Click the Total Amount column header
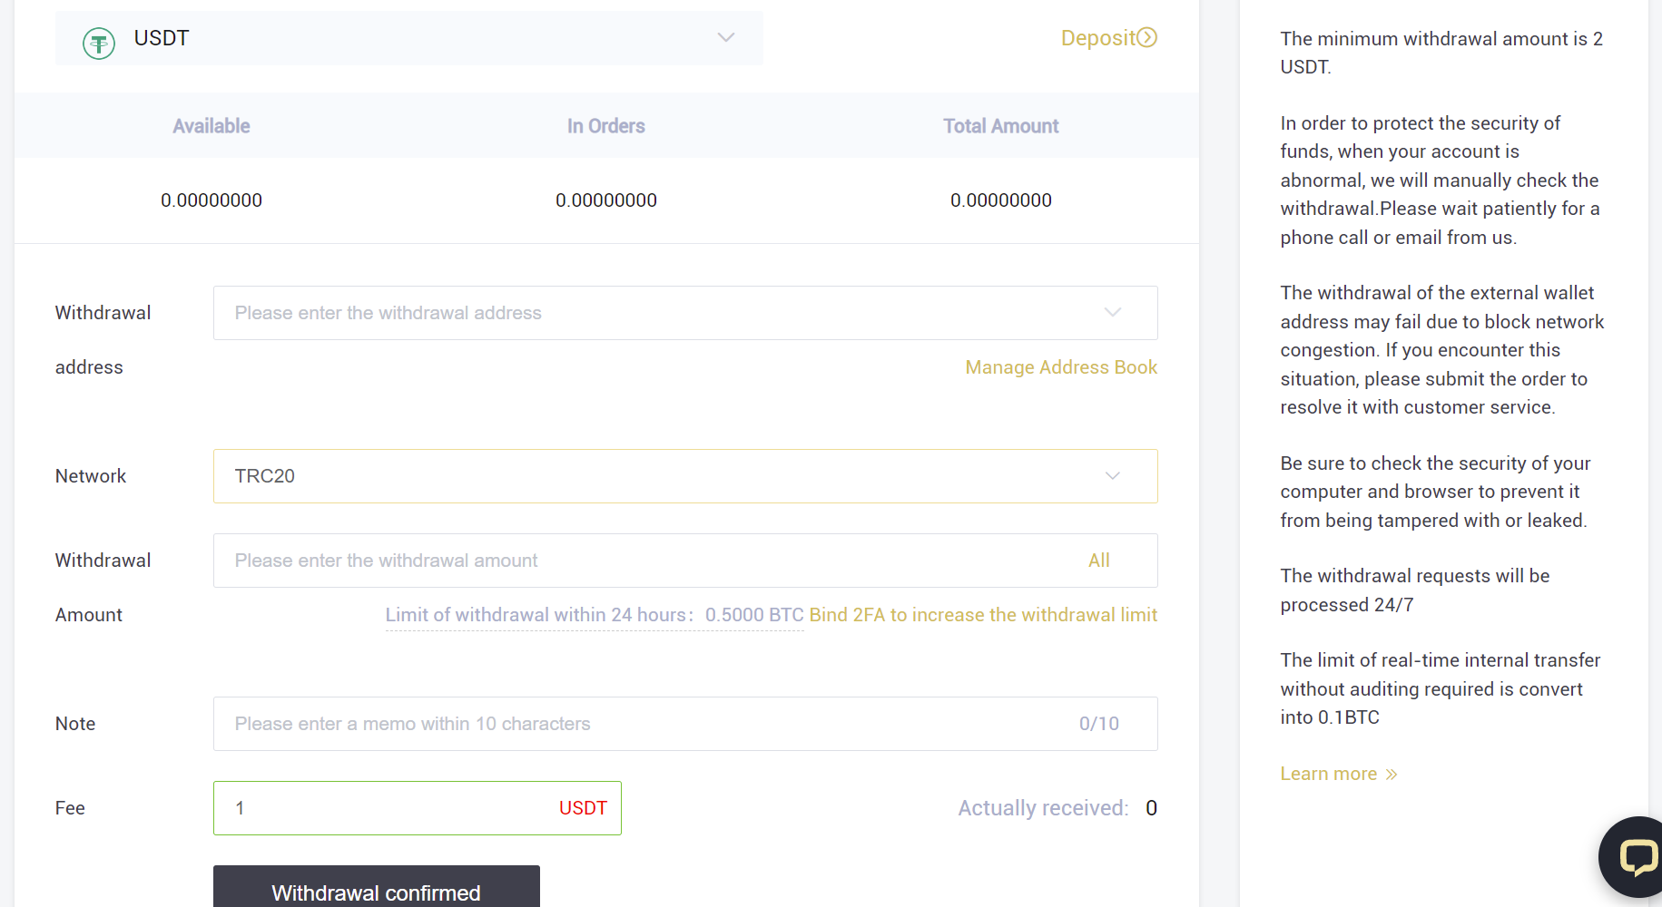The image size is (1662, 907). pyautogui.click(x=1000, y=126)
